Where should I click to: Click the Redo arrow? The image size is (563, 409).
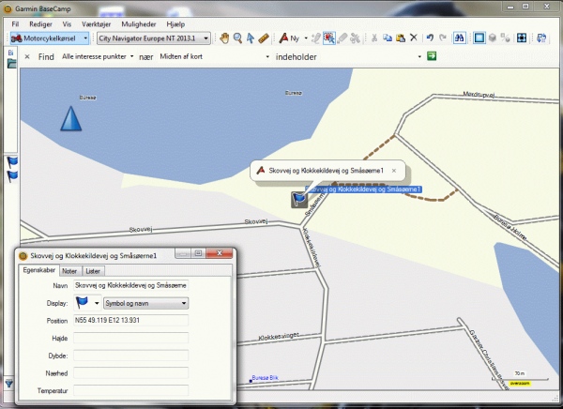click(443, 38)
